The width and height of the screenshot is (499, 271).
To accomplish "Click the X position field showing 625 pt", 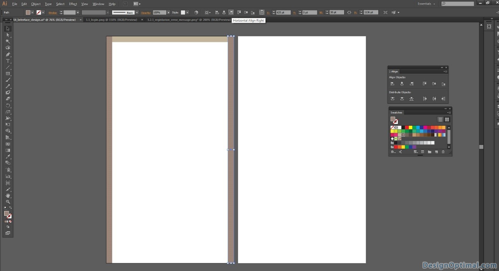I will tap(283, 13).
